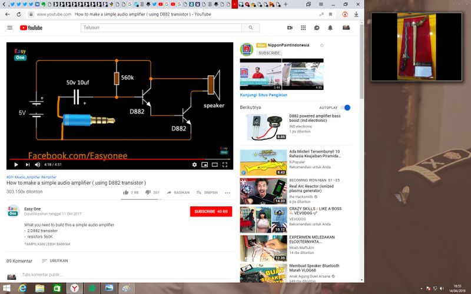The width and height of the screenshot is (471, 294).
Task: Mute the video volume
Action: pyautogui.click(x=38, y=165)
